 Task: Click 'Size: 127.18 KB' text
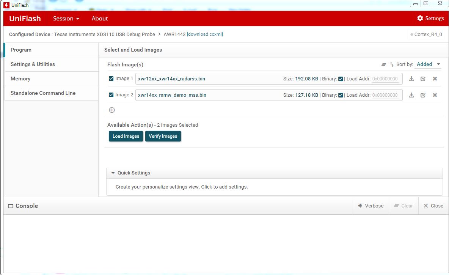[301, 95]
